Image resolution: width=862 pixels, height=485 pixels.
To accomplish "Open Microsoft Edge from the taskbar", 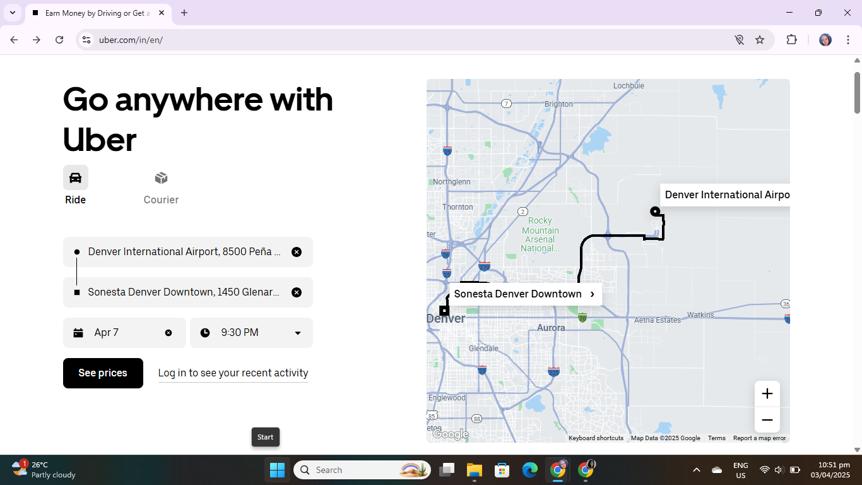I will (x=529, y=470).
